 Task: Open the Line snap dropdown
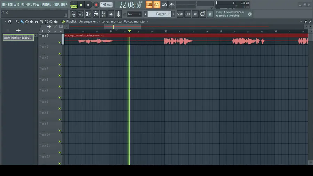(x=134, y=14)
